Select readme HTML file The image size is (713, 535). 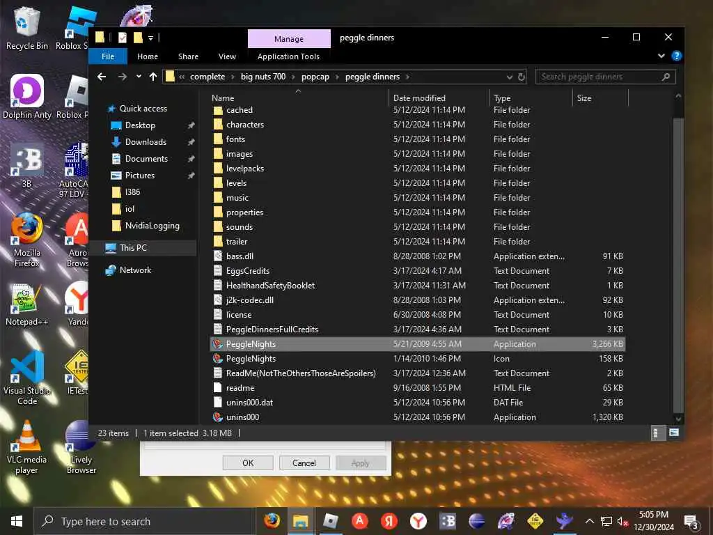[240, 388]
